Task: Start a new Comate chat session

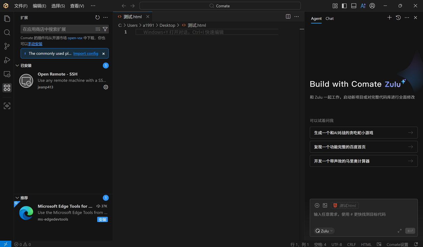Action: click(390, 17)
